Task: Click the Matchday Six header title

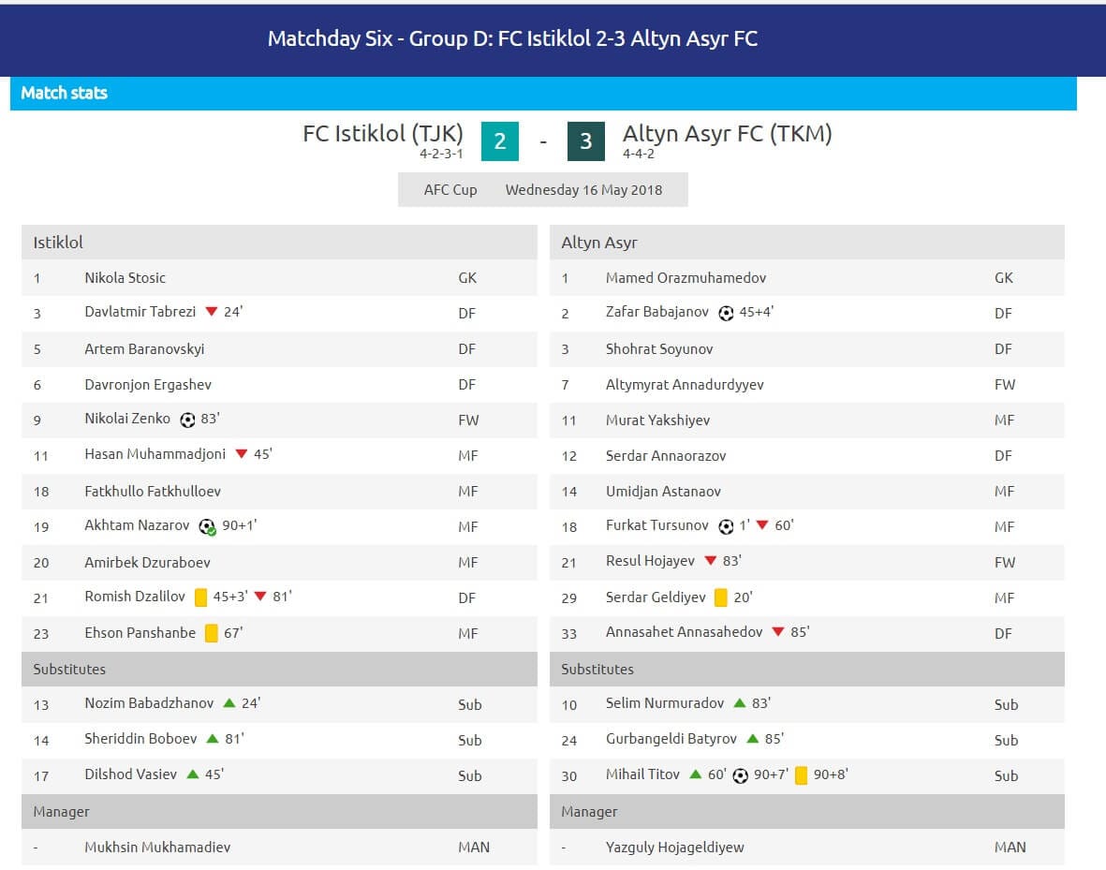Action: [x=512, y=39]
